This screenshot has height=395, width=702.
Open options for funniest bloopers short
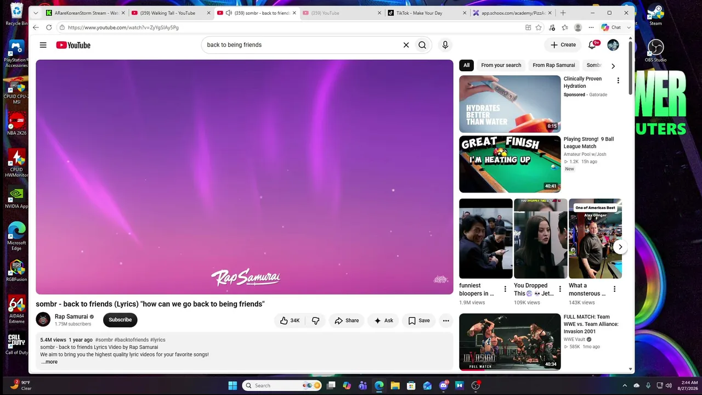pos(505,289)
